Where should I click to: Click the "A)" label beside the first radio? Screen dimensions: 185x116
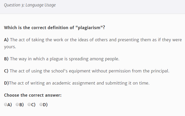[10, 105]
